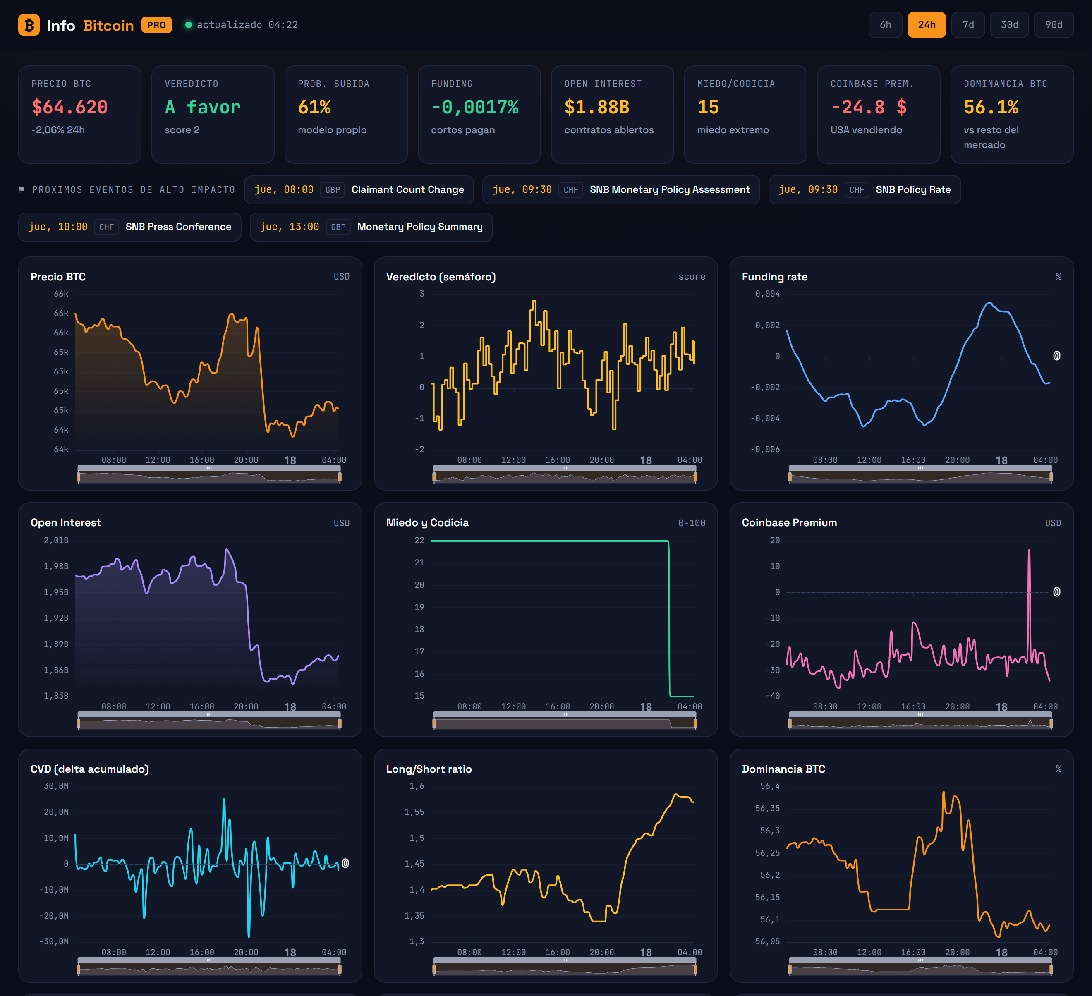Click the Funding rate chart title
The width and height of the screenshot is (1092, 996).
(x=775, y=277)
